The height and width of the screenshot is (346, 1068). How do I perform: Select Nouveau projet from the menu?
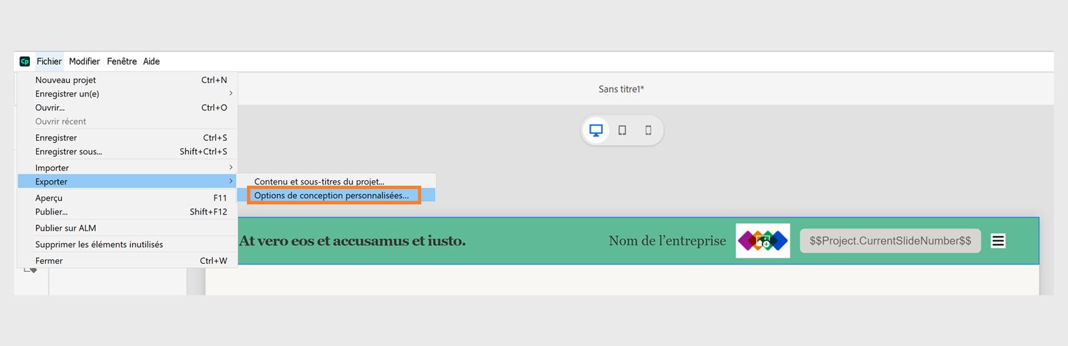point(65,80)
